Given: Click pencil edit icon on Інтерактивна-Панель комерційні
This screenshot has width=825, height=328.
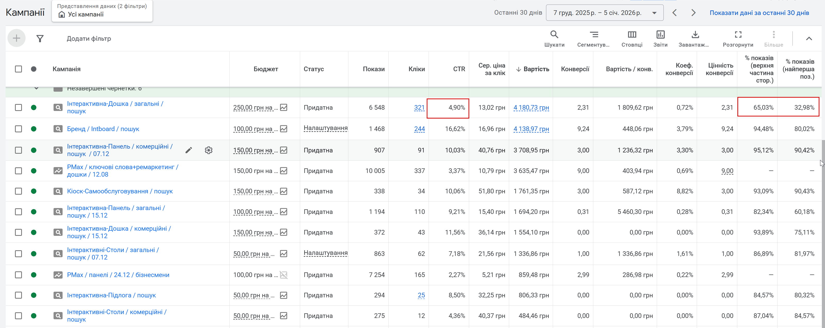Looking at the screenshot, I should (x=189, y=150).
